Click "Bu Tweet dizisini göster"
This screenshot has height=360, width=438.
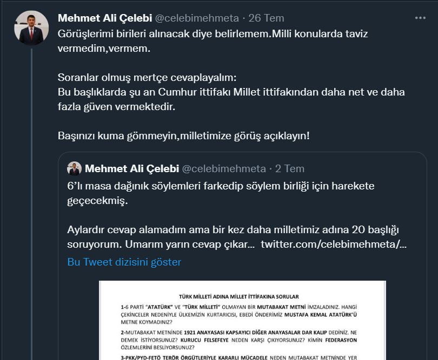point(124,262)
